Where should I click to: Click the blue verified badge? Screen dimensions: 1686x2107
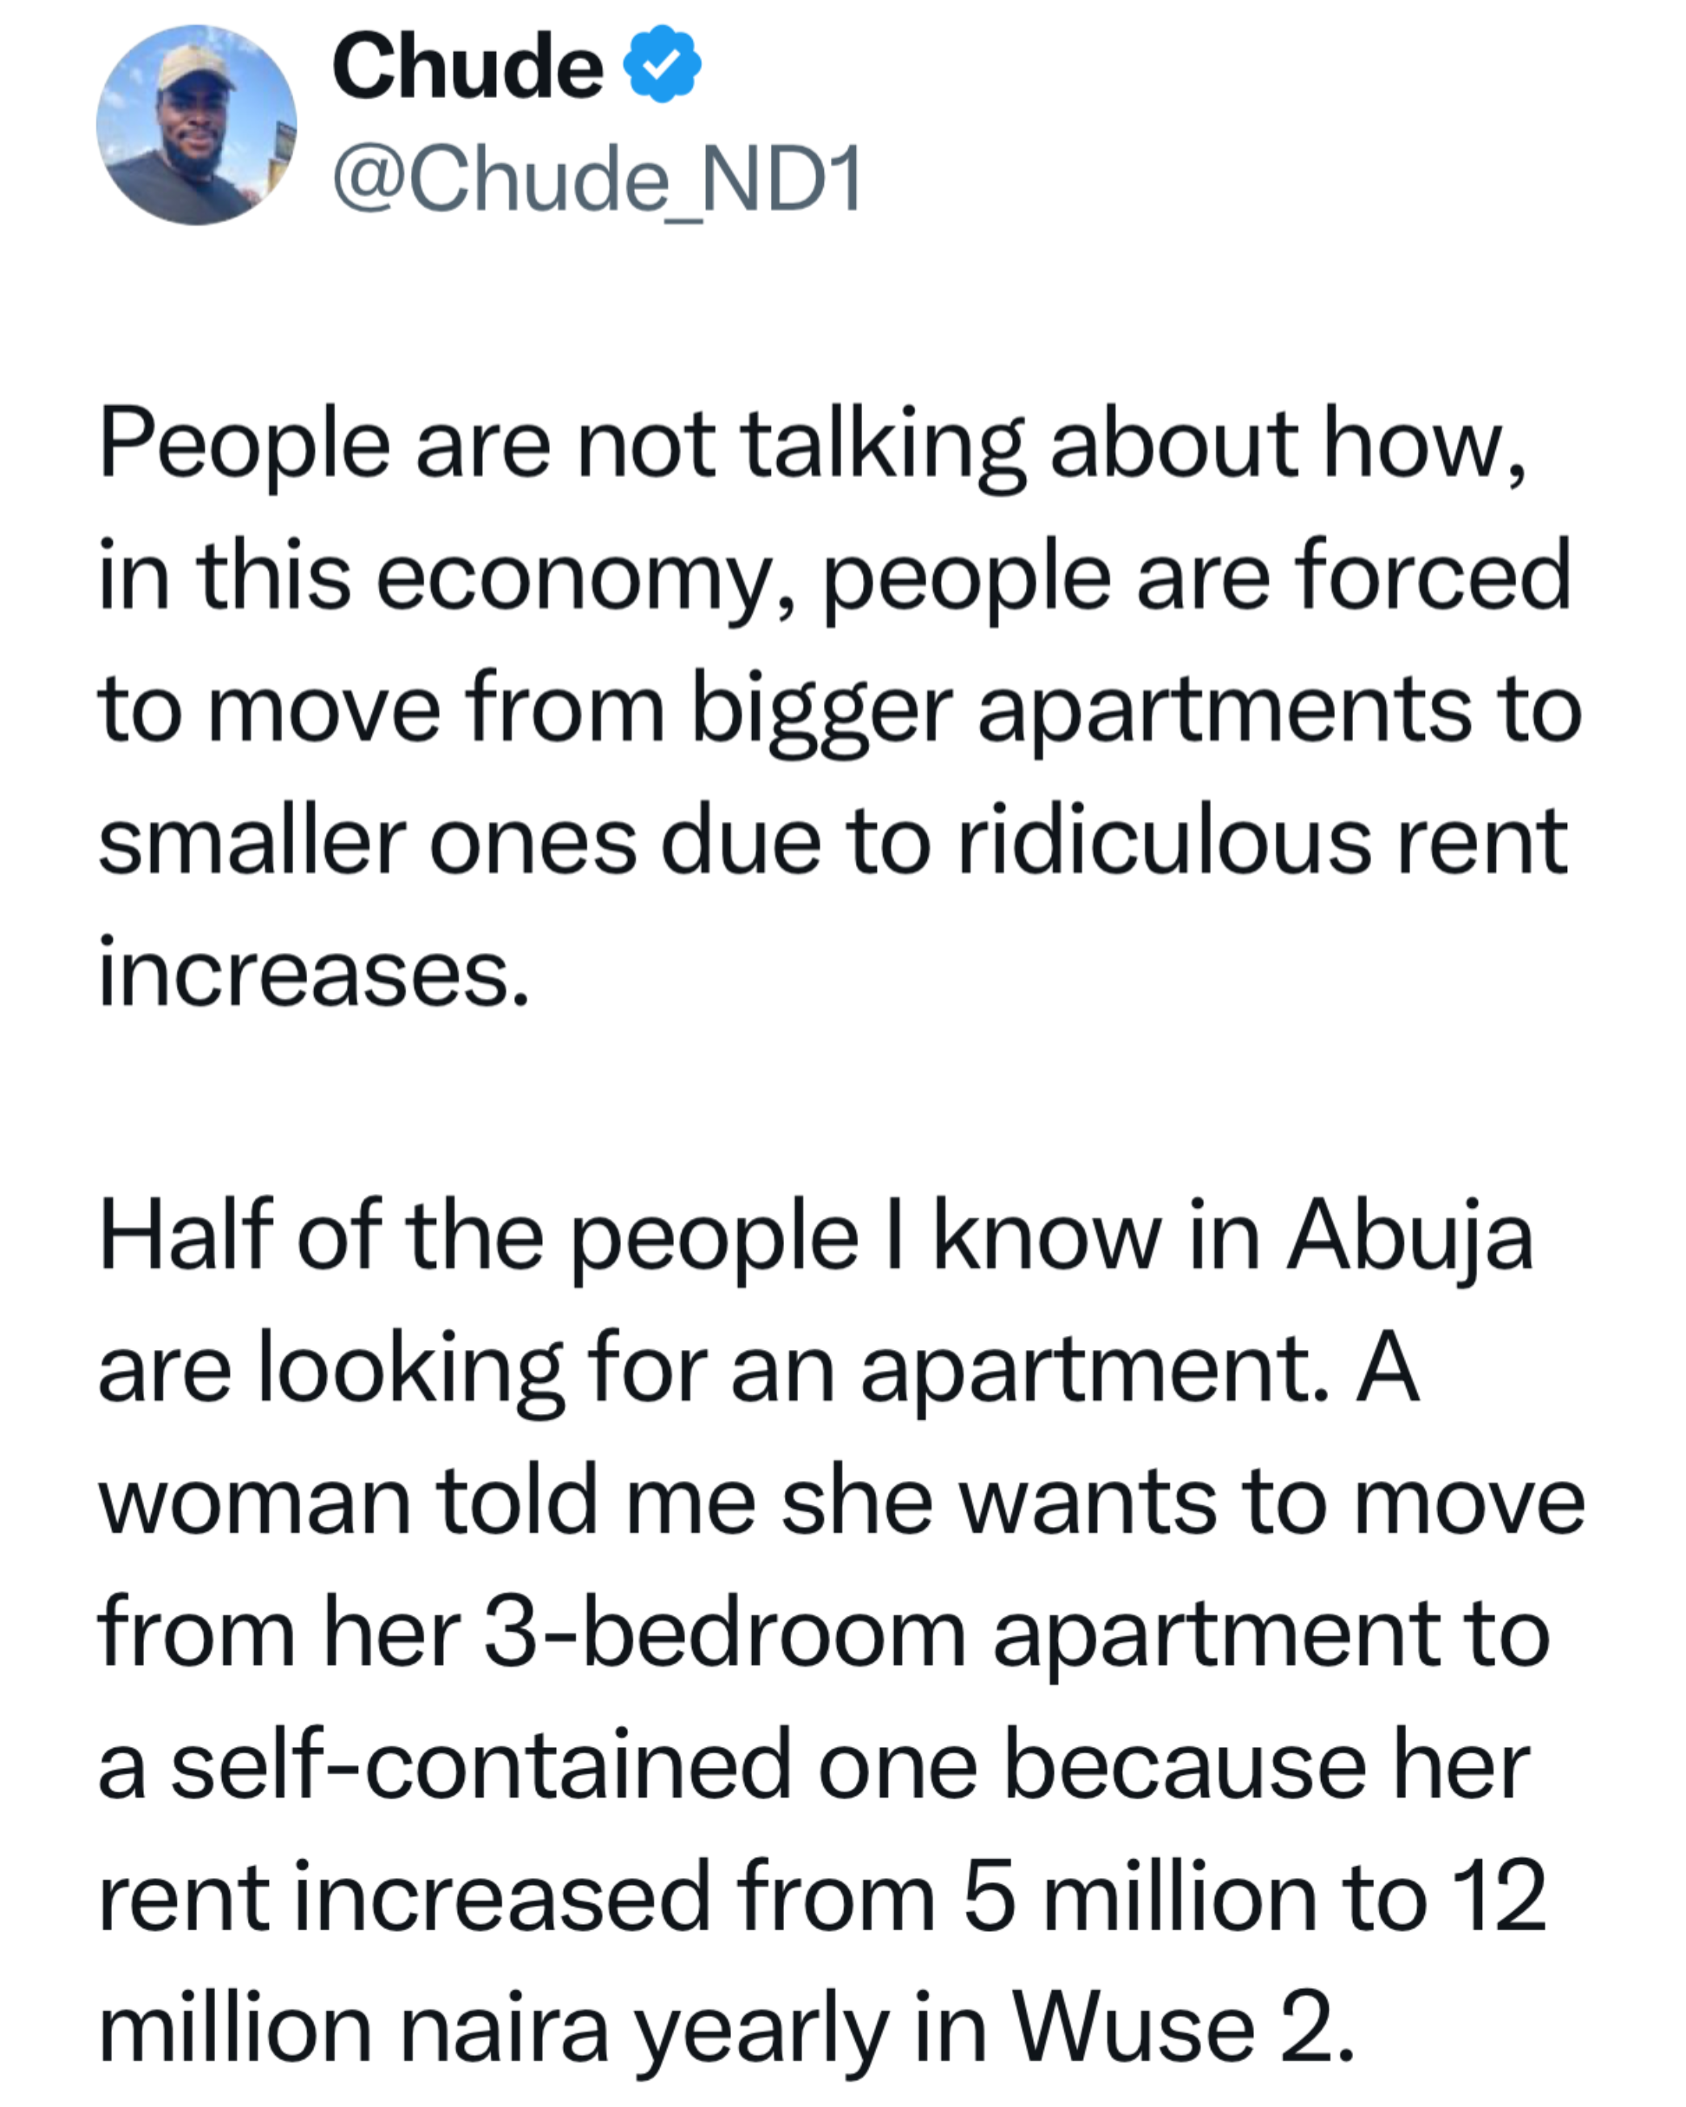tap(663, 67)
